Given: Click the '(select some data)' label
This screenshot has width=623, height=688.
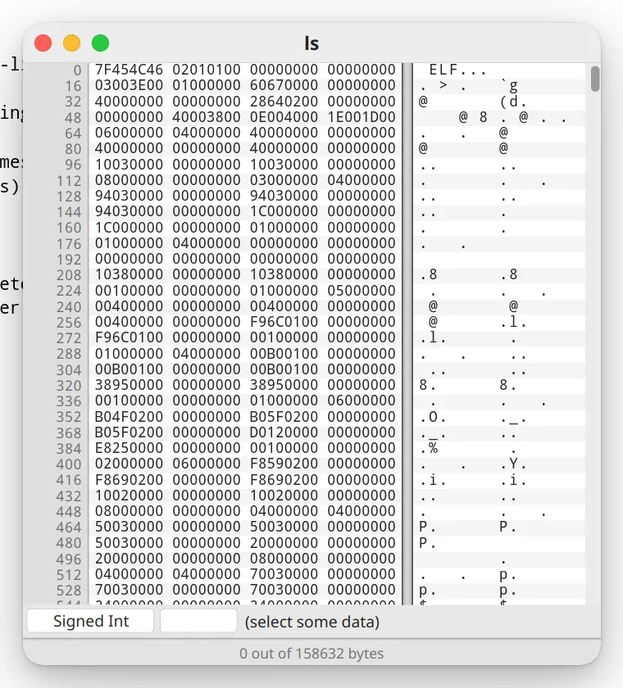Looking at the screenshot, I should click(x=311, y=622).
